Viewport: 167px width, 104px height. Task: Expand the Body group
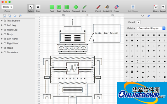[2, 34]
